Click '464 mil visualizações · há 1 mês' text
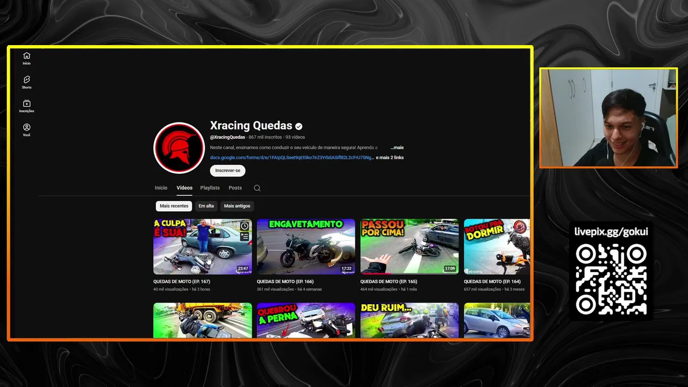 point(389,289)
